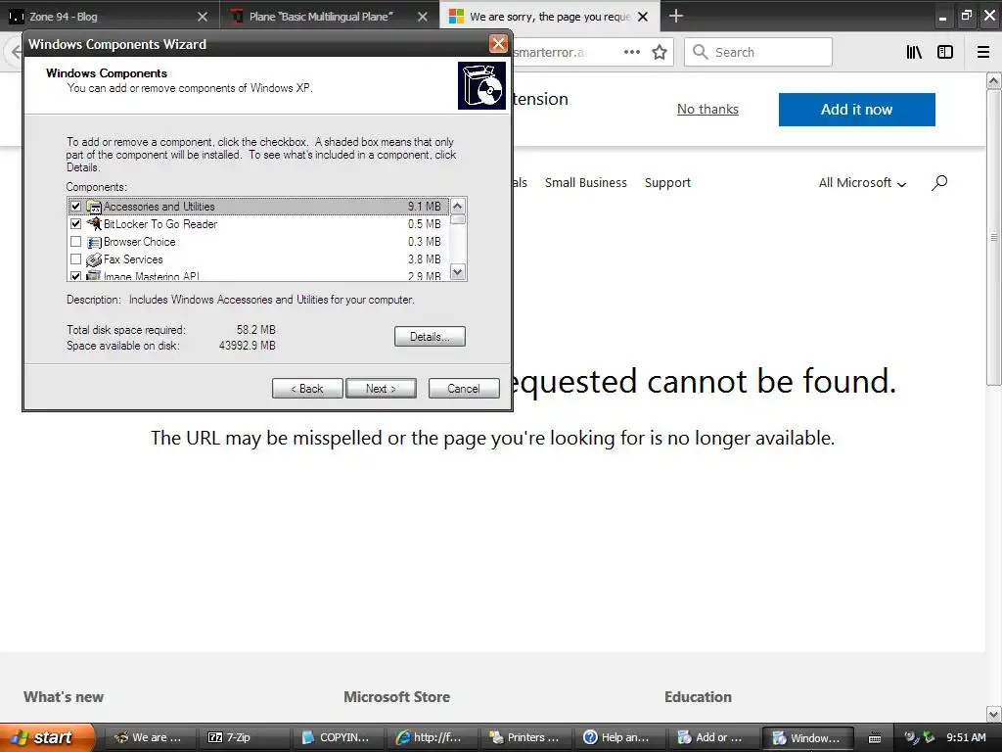Open the page actions three-dots menu
The height and width of the screenshot is (752, 1002).
[x=632, y=52]
